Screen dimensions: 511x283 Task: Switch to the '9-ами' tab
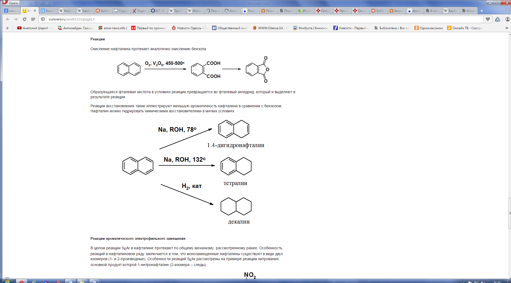click(433, 11)
